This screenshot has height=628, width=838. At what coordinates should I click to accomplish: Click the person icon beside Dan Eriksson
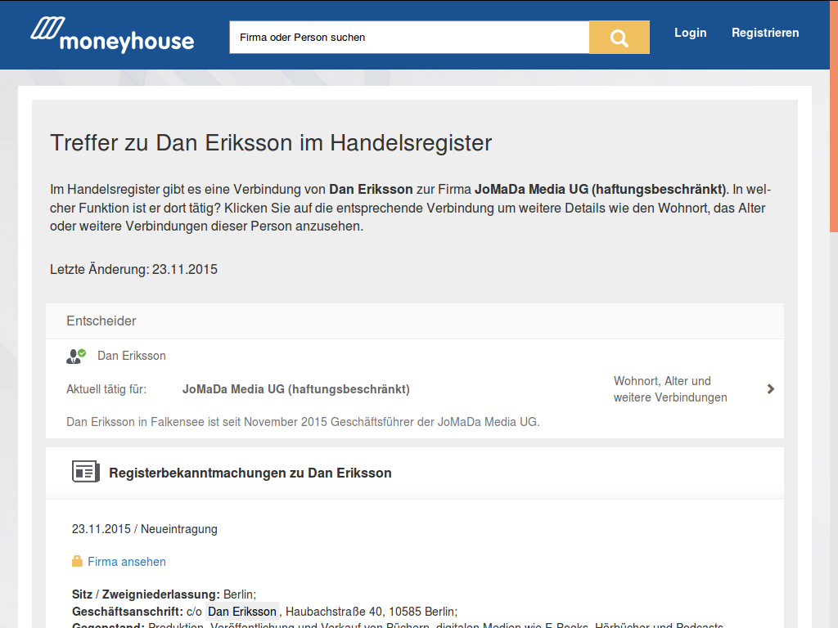click(x=75, y=356)
